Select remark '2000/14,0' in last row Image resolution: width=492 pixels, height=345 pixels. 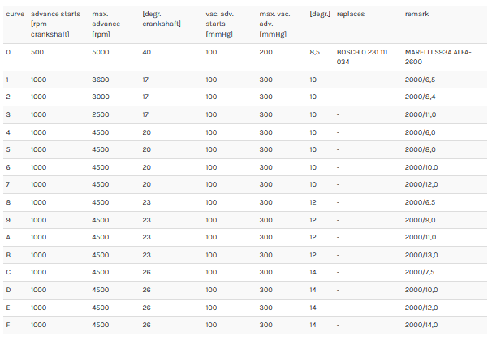[x=421, y=325]
